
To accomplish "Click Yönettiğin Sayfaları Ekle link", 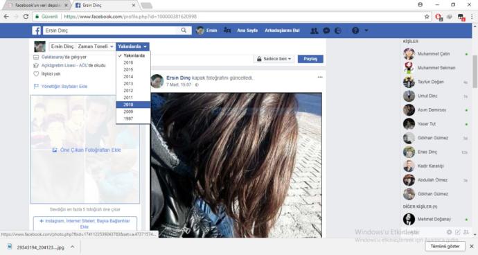I will tap(64, 87).
